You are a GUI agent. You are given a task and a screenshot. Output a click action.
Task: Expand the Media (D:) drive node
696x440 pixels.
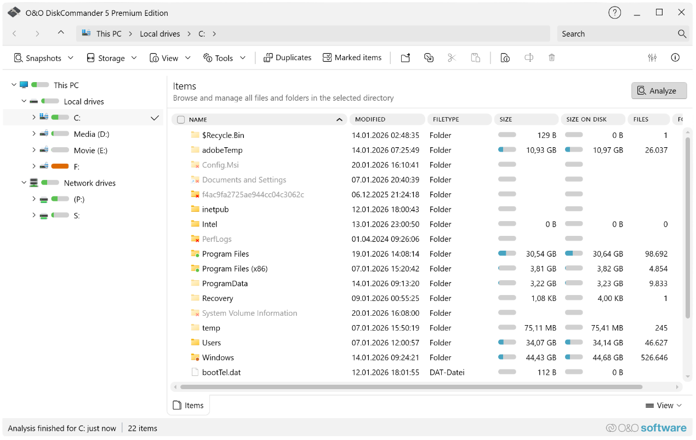tap(34, 134)
